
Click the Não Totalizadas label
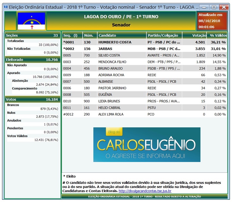(x=19, y=49)
